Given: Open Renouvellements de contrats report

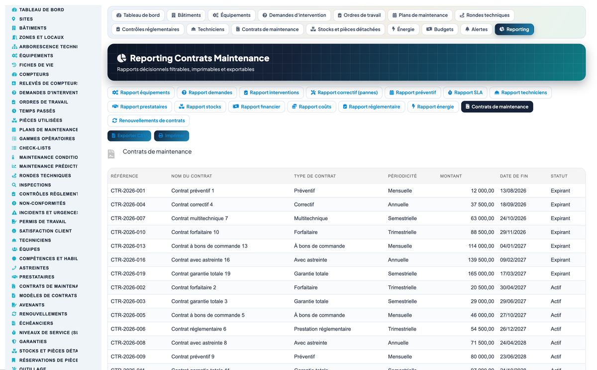Looking at the screenshot, I should pyautogui.click(x=148, y=121).
